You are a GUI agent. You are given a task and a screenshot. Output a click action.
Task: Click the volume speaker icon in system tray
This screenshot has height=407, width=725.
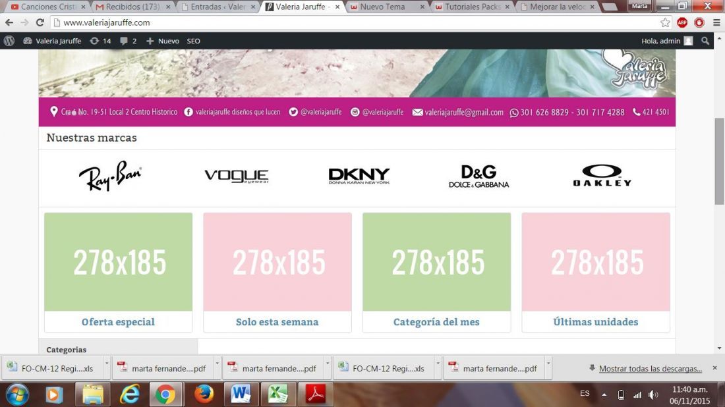[653, 394]
